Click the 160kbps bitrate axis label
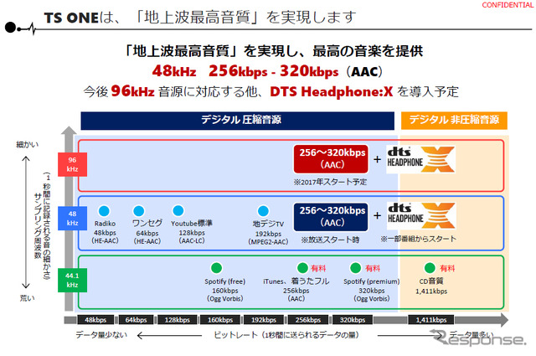 pyautogui.click(x=220, y=320)
